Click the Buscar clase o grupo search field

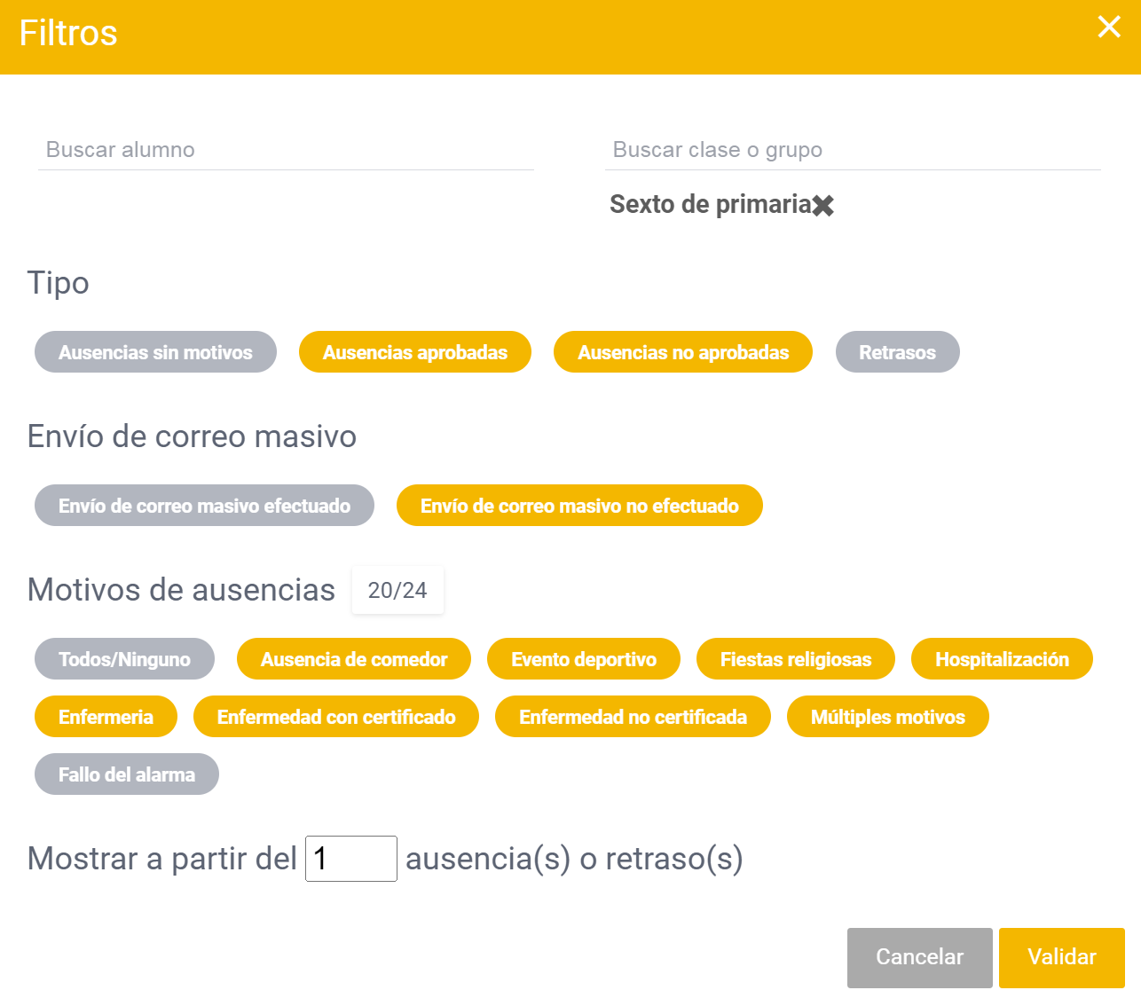[852, 149]
